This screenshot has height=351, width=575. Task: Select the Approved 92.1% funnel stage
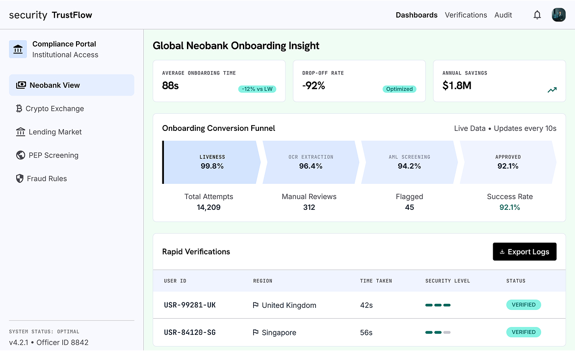tap(508, 162)
